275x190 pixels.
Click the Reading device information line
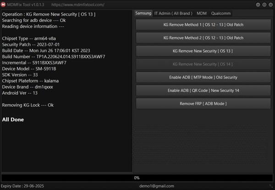coord(33,26)
